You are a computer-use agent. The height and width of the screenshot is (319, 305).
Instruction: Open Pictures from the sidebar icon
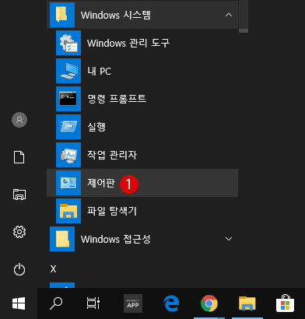tap(19, 195)
